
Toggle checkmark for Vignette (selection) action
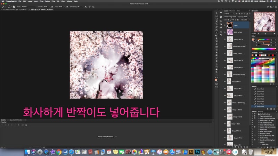[x=252, y=116]
